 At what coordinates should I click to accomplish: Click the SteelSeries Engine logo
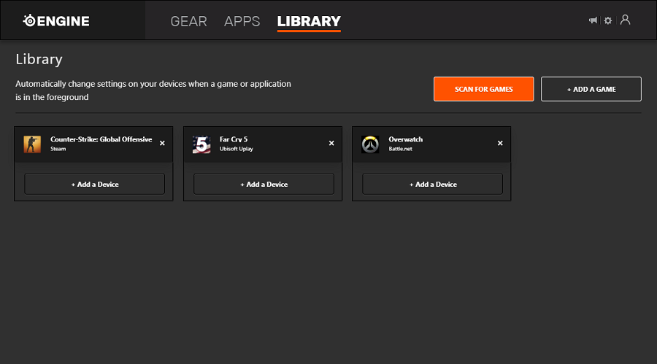(x=56, y=20)
